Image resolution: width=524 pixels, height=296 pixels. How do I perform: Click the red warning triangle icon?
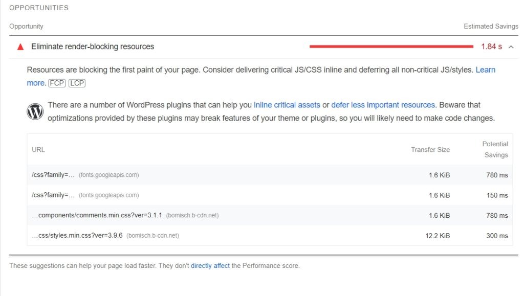tap(20, 47)
